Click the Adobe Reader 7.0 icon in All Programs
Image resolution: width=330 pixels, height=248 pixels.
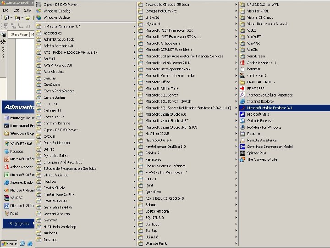[x=242, y=62]
